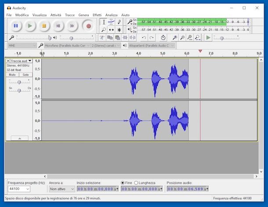
Task: Open the File menu
Action: coord(9,15)
